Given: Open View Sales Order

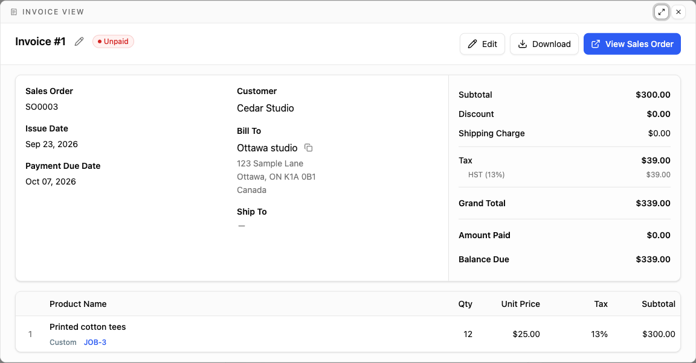Looking at the screenshot, I should point(632,44).
